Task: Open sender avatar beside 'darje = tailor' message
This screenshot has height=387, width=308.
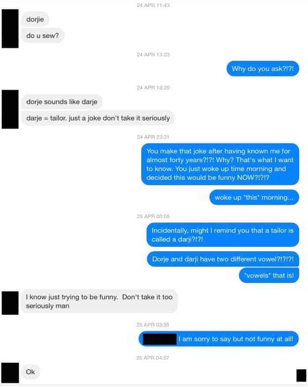Action: pyautogui.click(x=10, y=109)
